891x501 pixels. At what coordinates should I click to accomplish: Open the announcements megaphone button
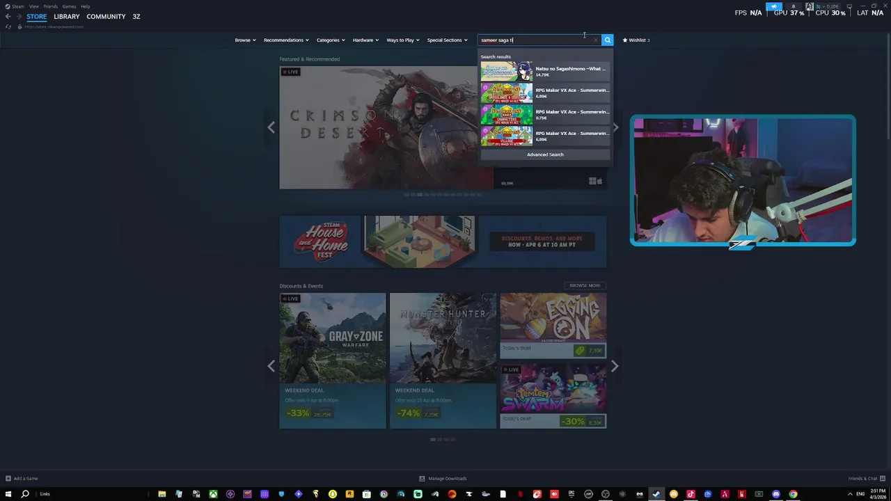773,6
